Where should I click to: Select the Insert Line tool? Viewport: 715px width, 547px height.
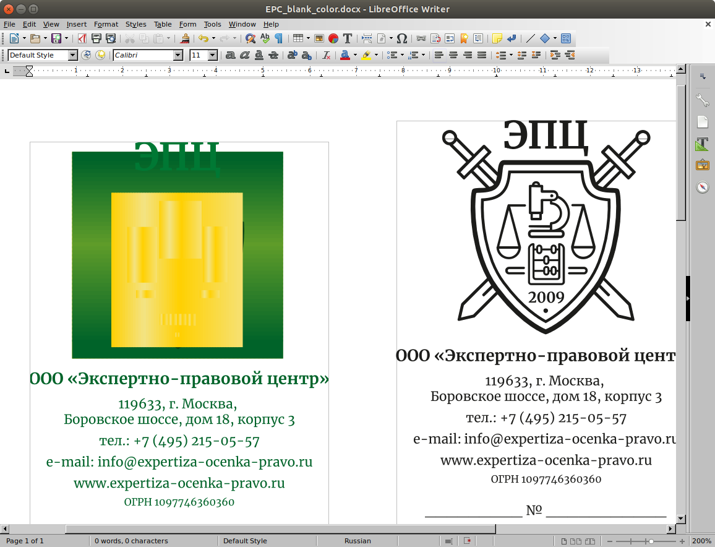[530, 38]
